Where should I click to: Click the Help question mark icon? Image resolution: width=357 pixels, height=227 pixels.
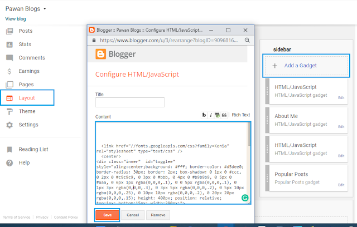click(x=9, y=163)
